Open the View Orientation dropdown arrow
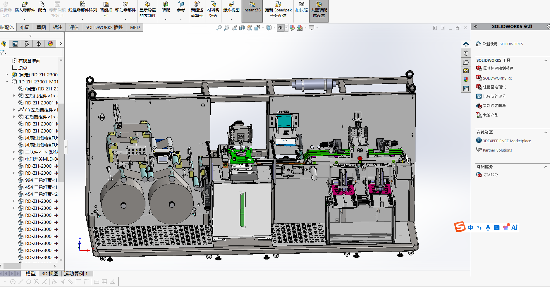Viewport: 550px width, 287px height. click(263, 28)
